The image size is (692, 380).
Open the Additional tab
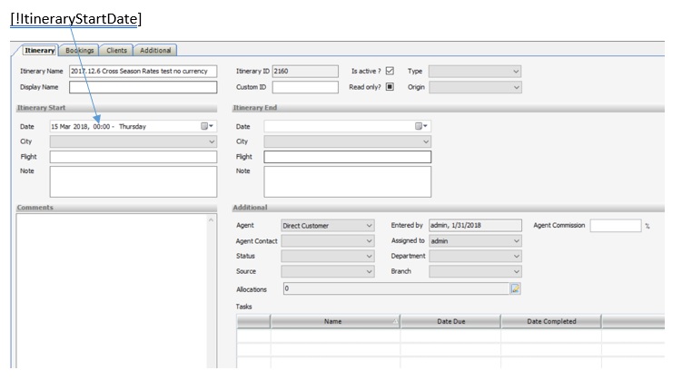click(x=155, y=51)
